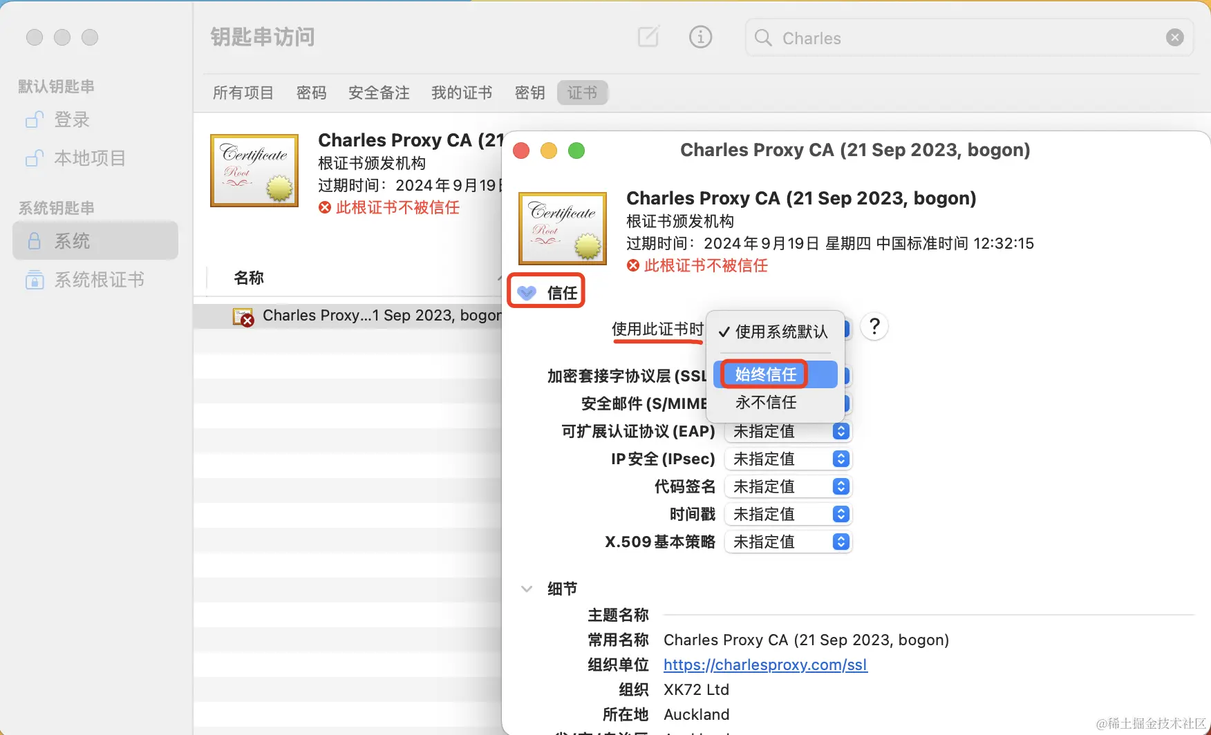This screenshot has width=1211, height=735.
Task: Switch to the 我的证书 tab
Action: (462, 93)
